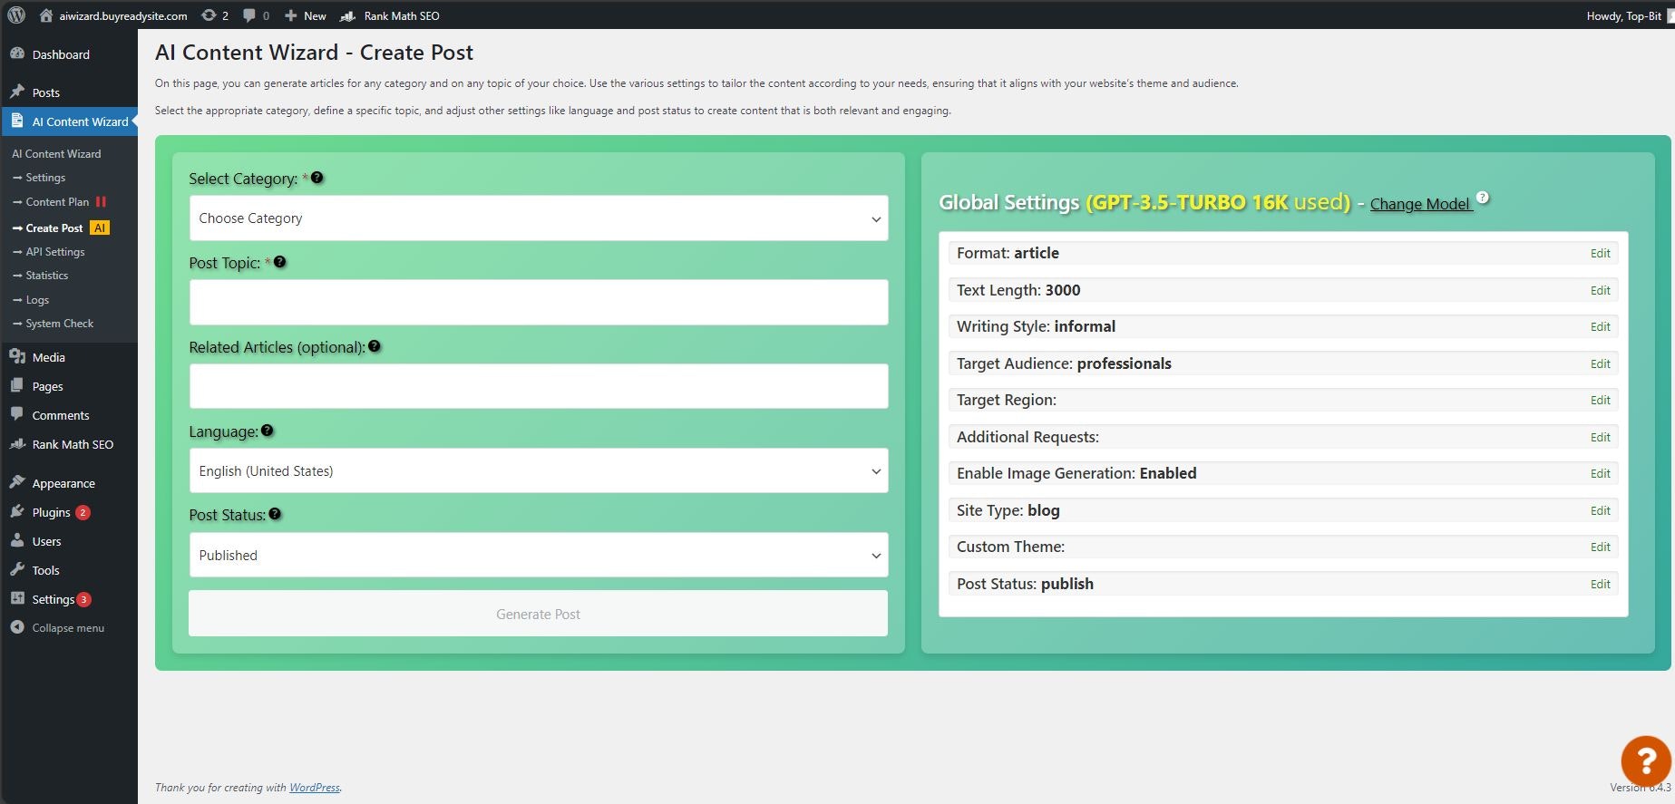Image resolution: width=1675 pixels, height=804 pixels.
Task: Click the Media icon in sidebar
Action: (17, 356)
